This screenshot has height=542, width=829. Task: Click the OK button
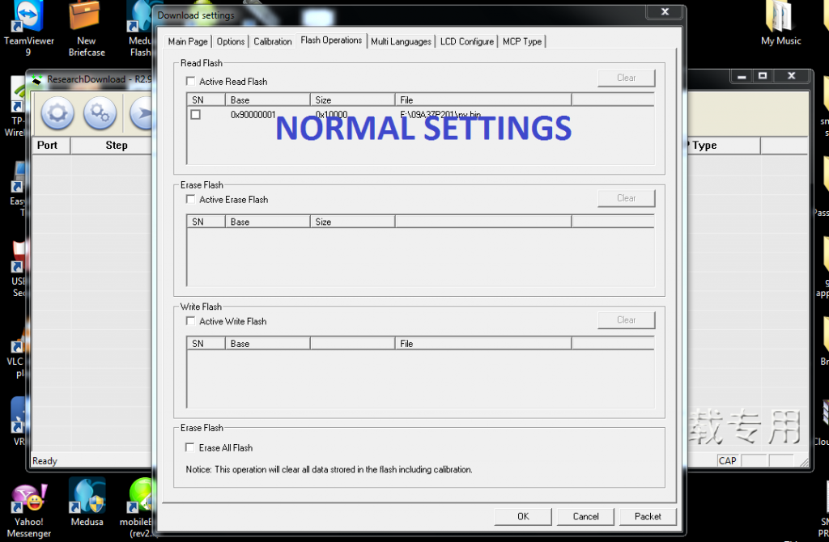(x=523, y=516)
